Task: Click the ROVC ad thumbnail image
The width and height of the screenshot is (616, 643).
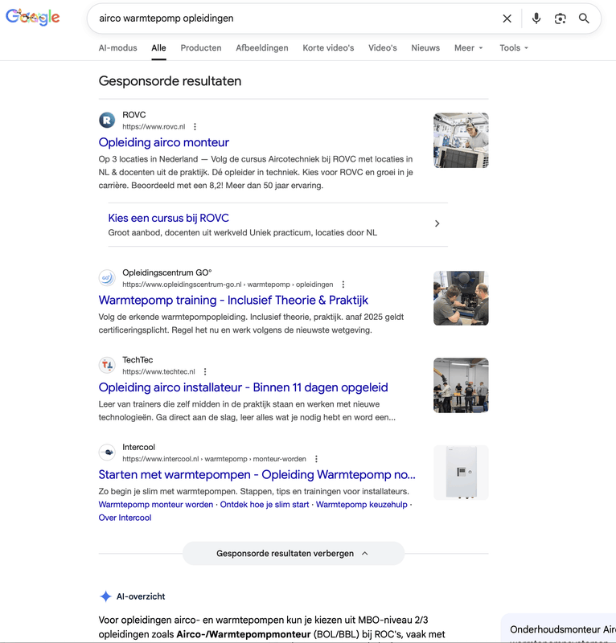Action: tap(461, 140)
